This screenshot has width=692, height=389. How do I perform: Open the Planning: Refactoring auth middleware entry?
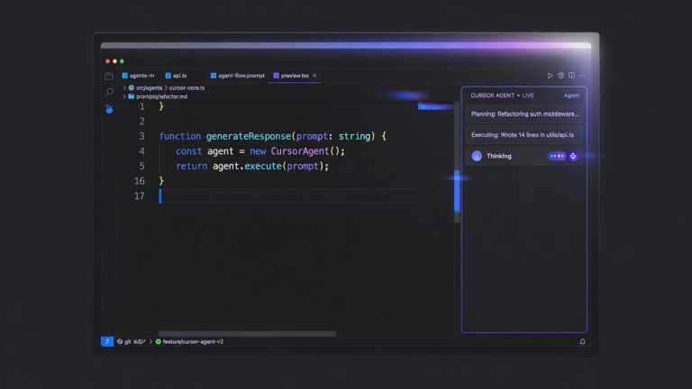tap(524, 113)
